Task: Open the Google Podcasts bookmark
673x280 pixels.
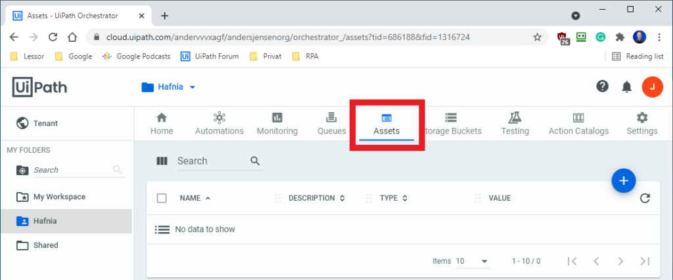Action: click(137, 56)
